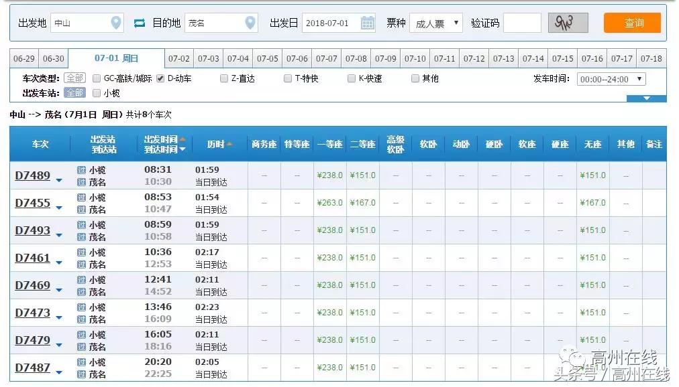Screen dimensions: 679x387
Task: Uncheck the D-动车 train type checkbox
Action: tap(160, 78)
